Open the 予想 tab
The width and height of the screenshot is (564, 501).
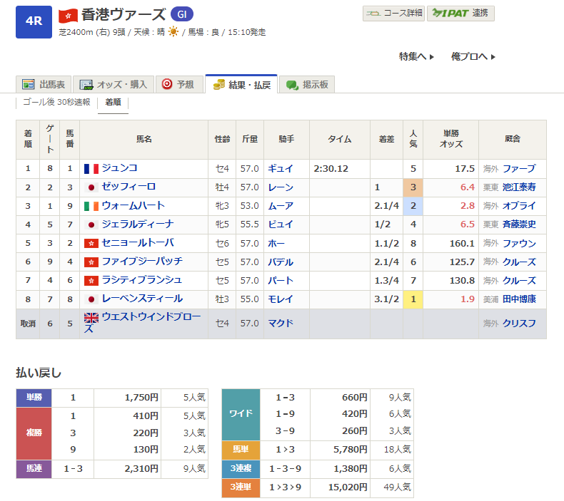pyautogui.click(x=178, y=84)
